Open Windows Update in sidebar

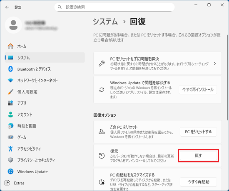(45, 171)
